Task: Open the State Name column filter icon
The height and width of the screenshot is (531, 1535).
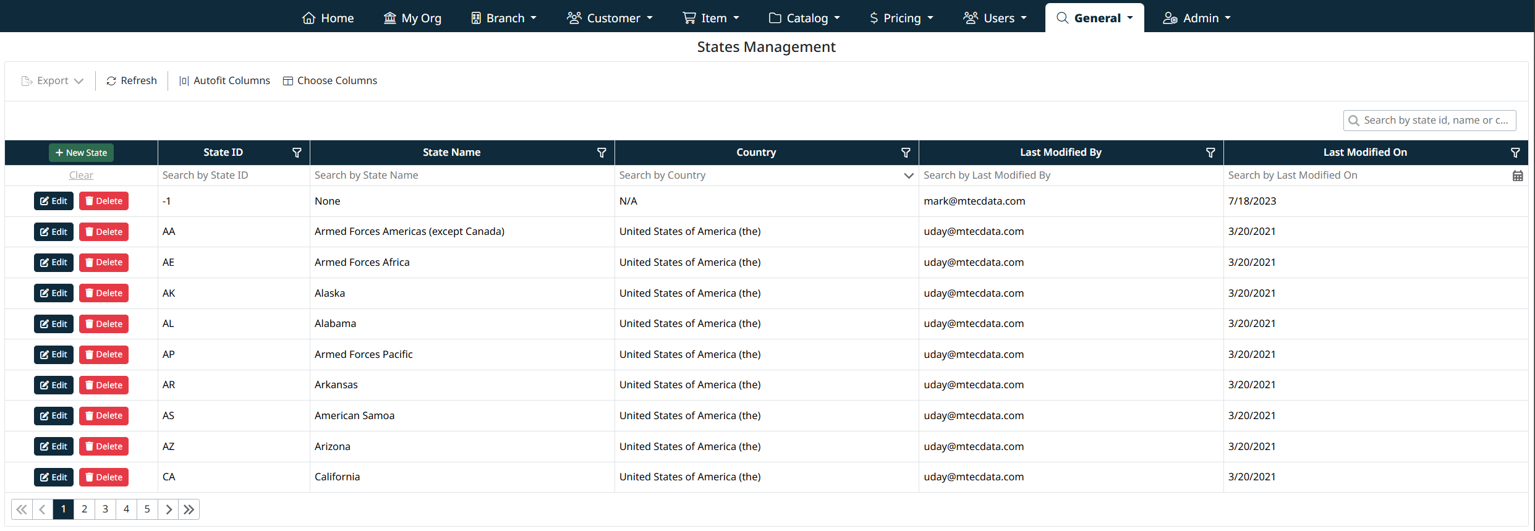Action: (x=602, y=153)
